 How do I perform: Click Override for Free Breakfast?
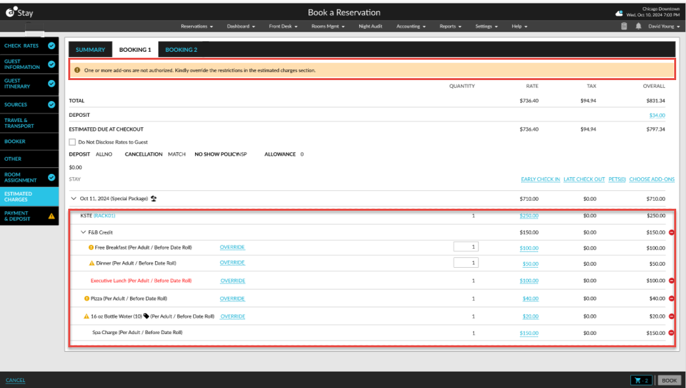[232, 248]
